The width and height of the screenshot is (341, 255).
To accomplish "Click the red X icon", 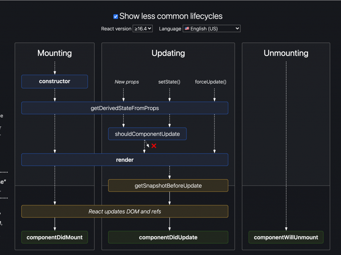I will click(154, 146).
